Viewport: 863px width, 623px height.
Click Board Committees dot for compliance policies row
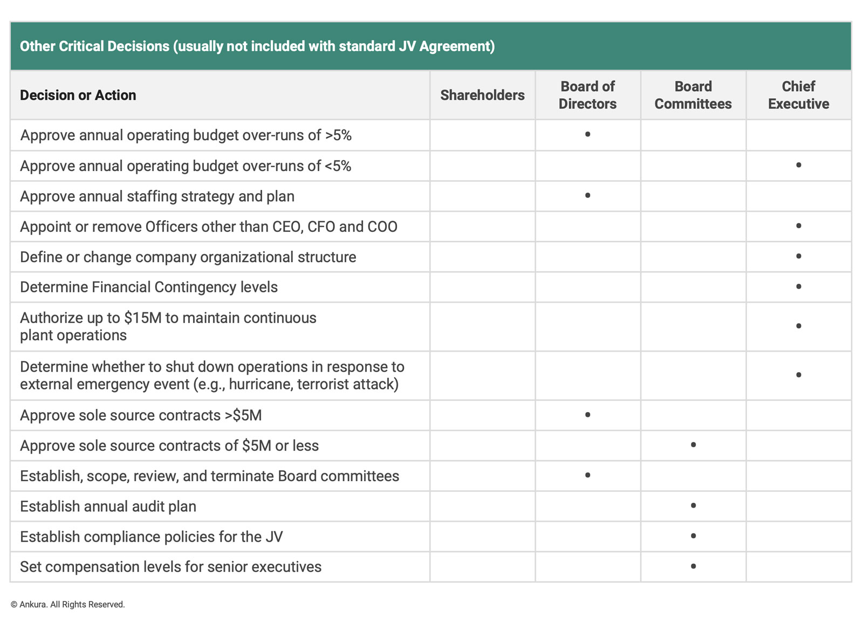pos(693,536)
